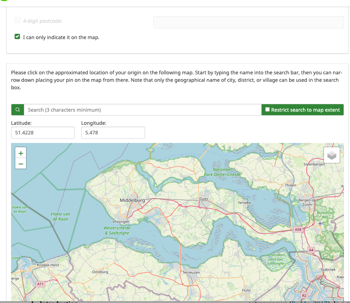Image resolution: width=350 pixels, height=303 pixels.
Task: Click the 4-digit postcode text field
Action: pos(248,22)
